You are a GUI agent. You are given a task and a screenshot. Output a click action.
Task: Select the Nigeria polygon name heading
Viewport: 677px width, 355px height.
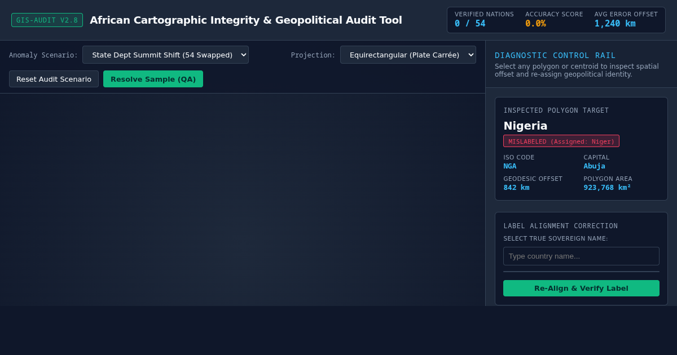[525, 126]
